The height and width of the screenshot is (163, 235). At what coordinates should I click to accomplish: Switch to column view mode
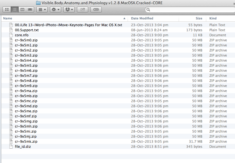coord(22,10)
